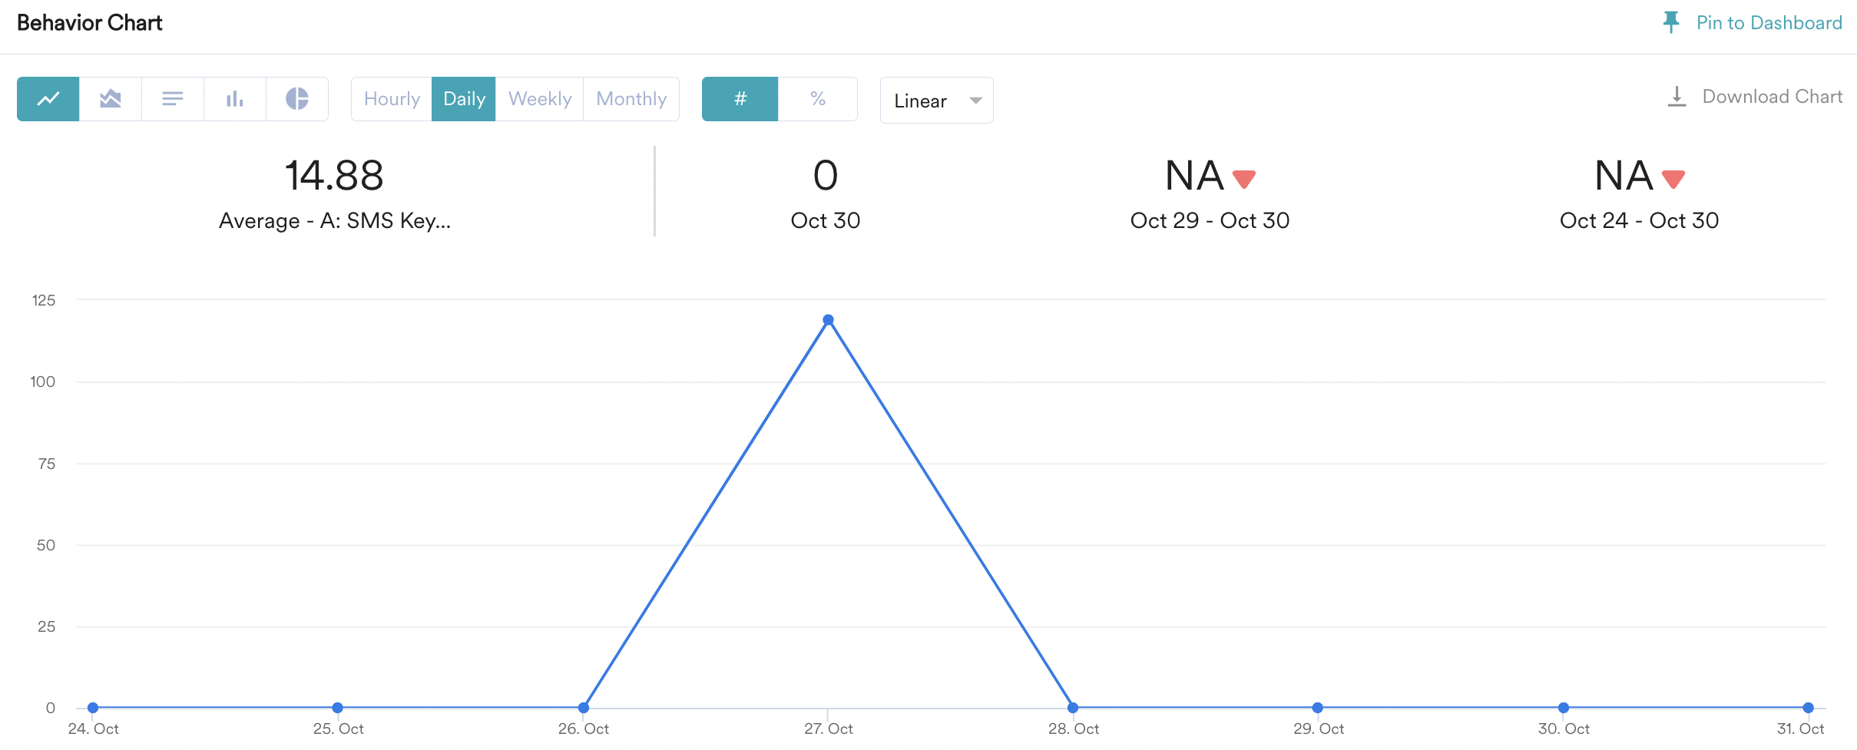This screenshot has width=1857, height=750.
Task: Switch to the pie chart view icon
Action: (x=297, y=99)
